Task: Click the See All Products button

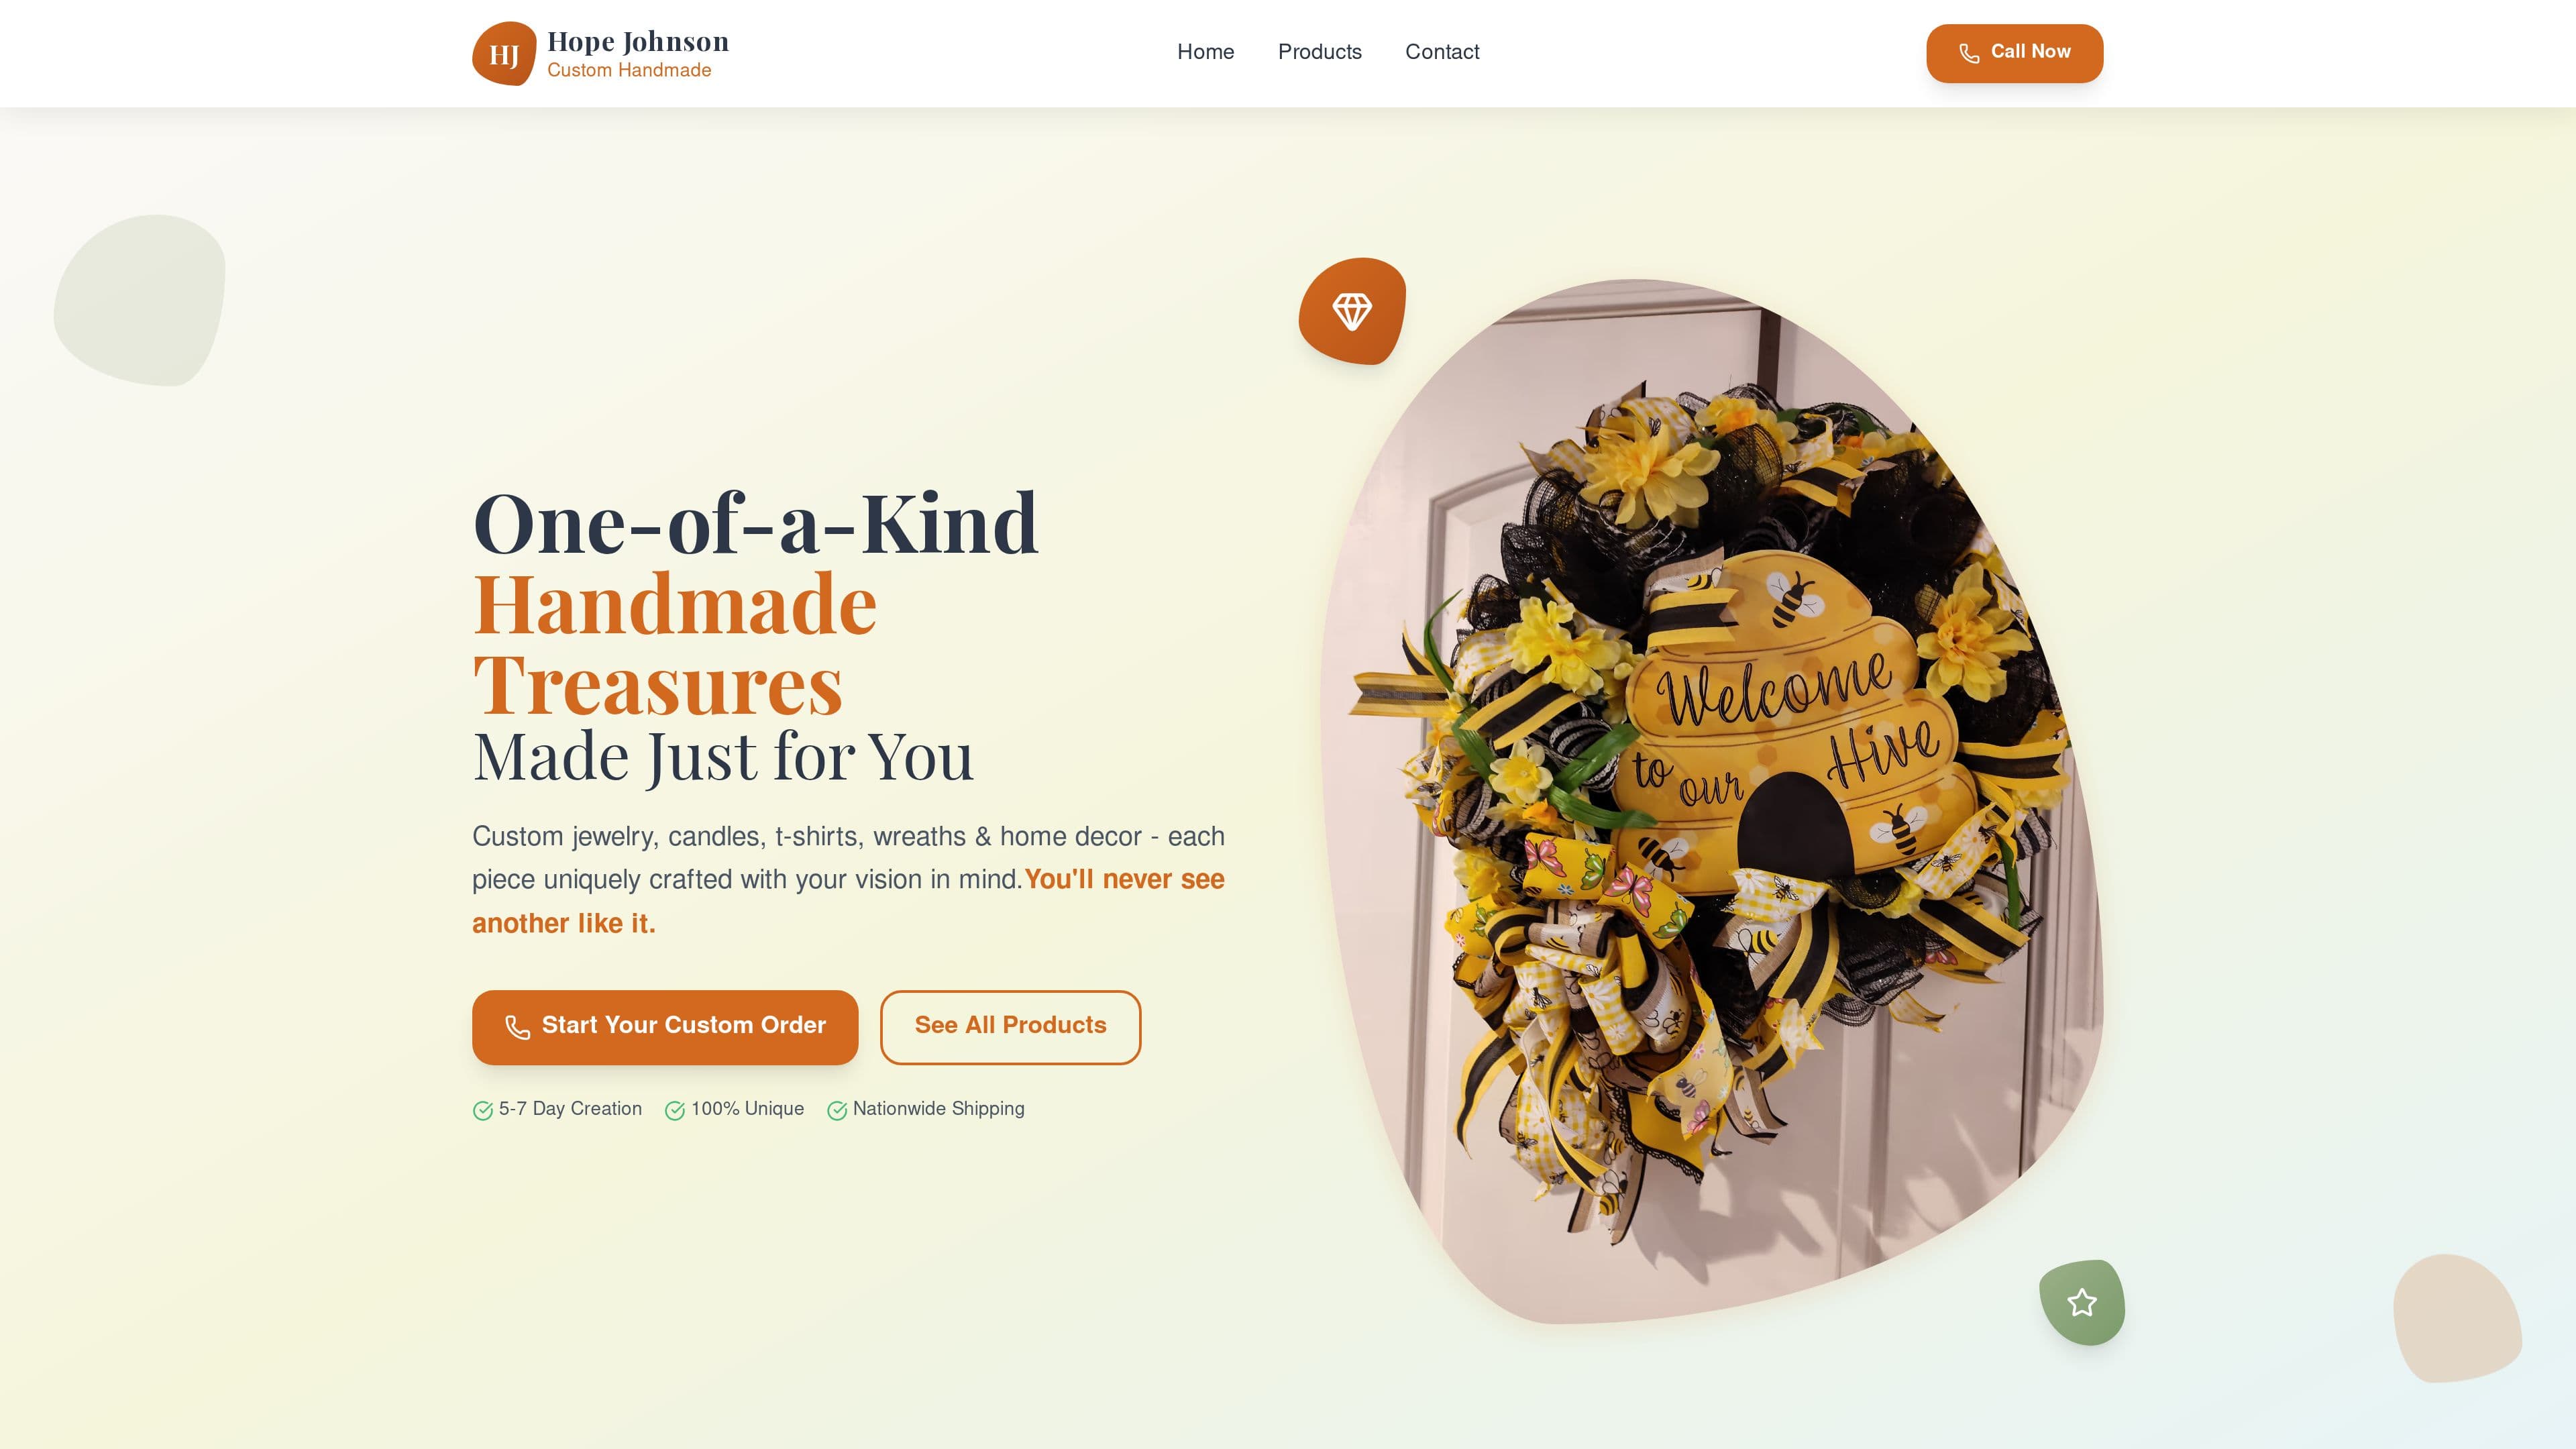Action: 1010,1027
